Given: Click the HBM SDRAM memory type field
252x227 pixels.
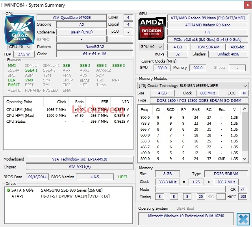Looking at the screenshot, I should point(208,47).
